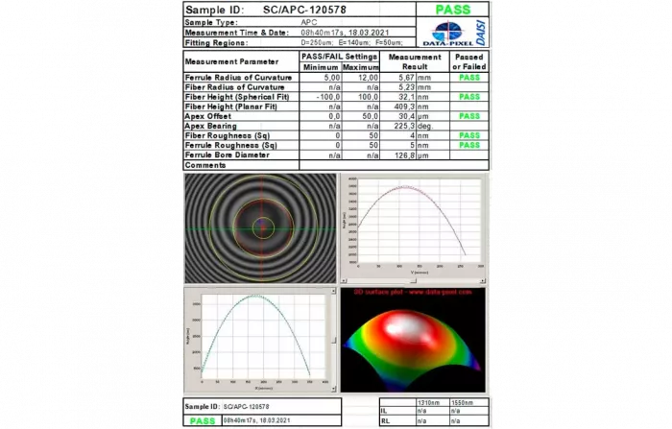672x429 pixels.
Task: Click PASS status for Ferrule Radius of Curvature
Action: coord(469,78)
